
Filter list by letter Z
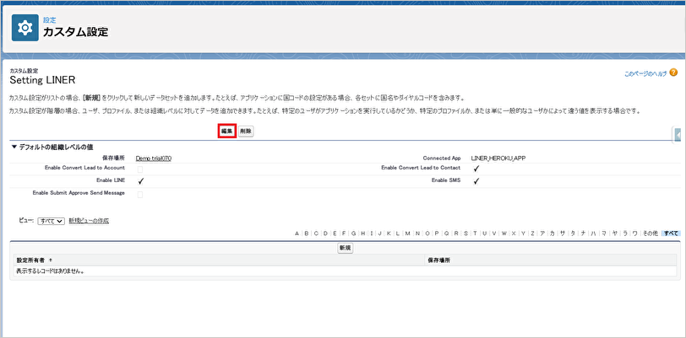(532, 233)
